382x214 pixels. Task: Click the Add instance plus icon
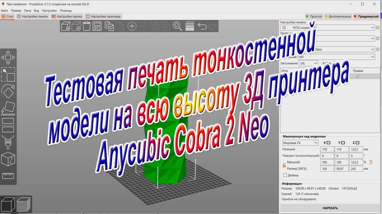[x=132, y=26]
